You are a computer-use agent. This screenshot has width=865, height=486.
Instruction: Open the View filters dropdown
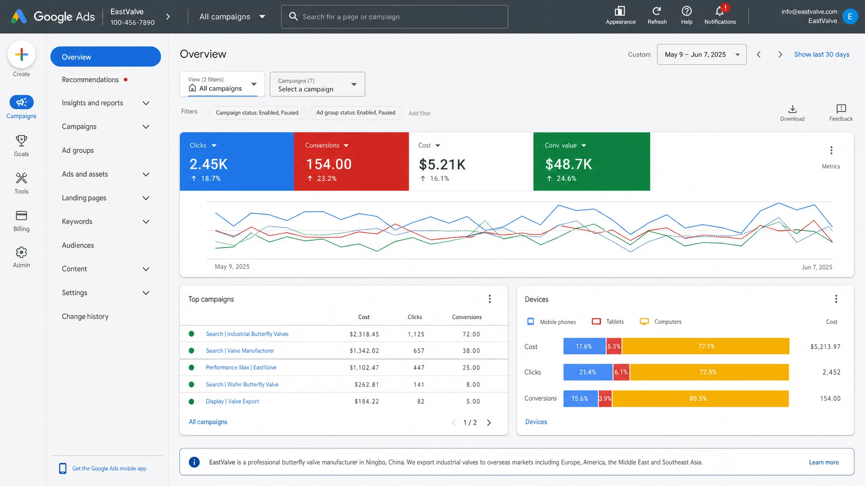(222, 84)
